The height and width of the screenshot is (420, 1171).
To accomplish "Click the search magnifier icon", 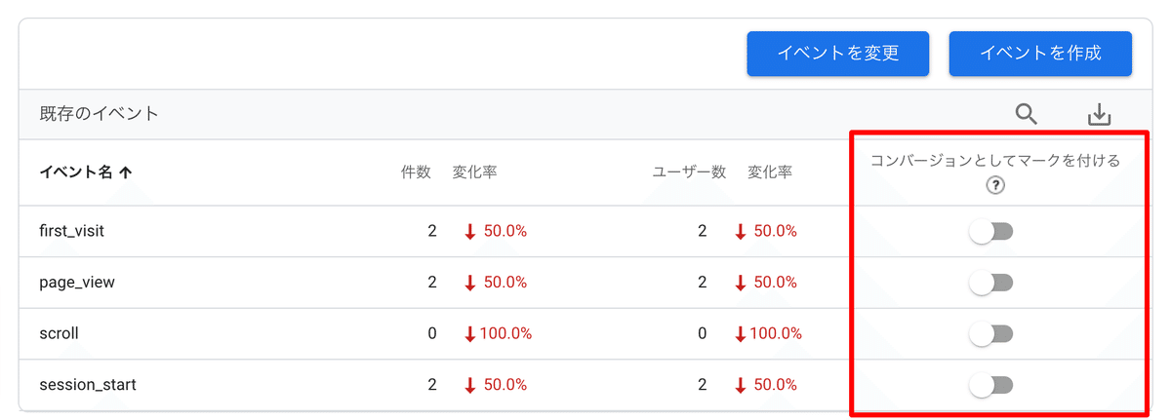I will [x=1026, y=114].
